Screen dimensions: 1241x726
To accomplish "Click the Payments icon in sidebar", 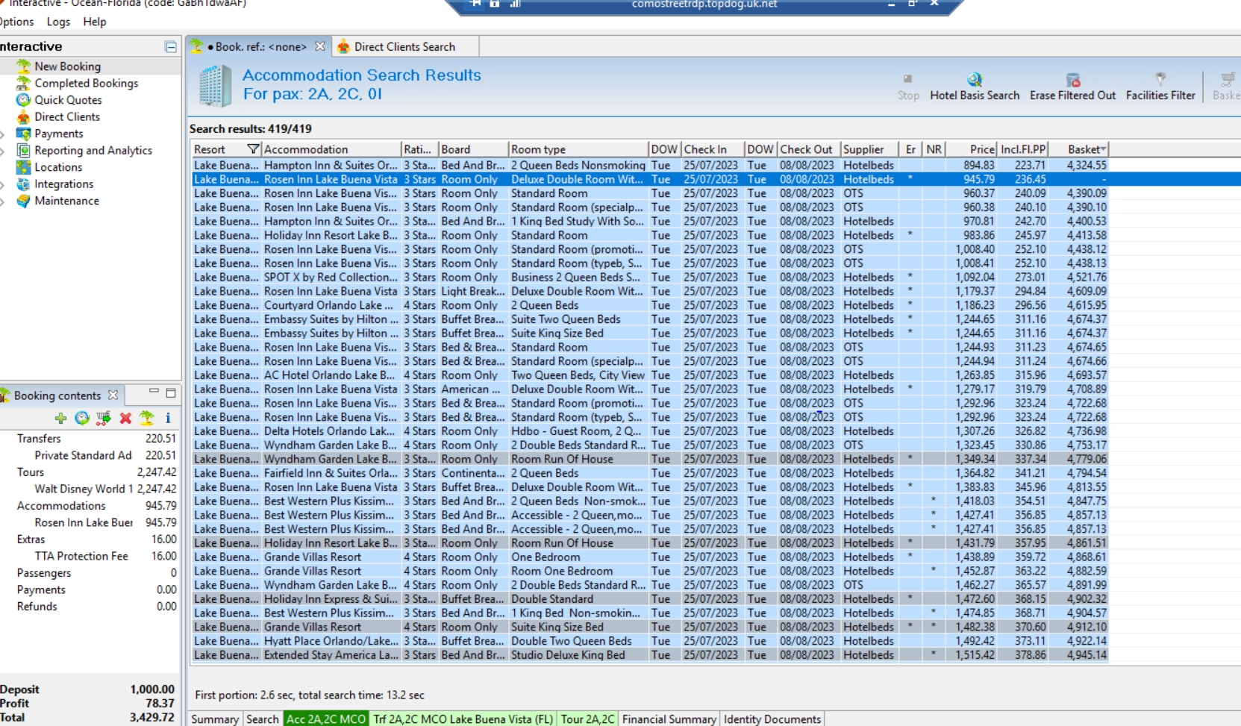I will 23,134.
